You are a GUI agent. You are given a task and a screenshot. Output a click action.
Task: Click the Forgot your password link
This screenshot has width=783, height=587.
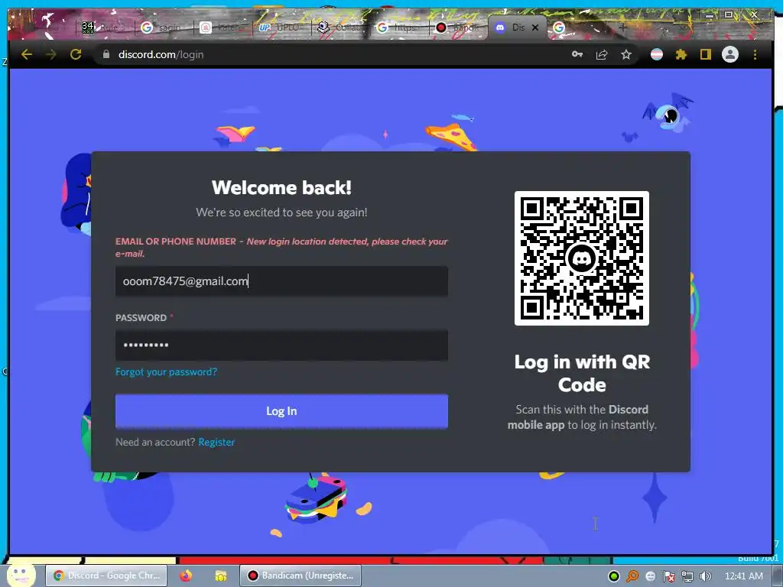tap(166, 372)
